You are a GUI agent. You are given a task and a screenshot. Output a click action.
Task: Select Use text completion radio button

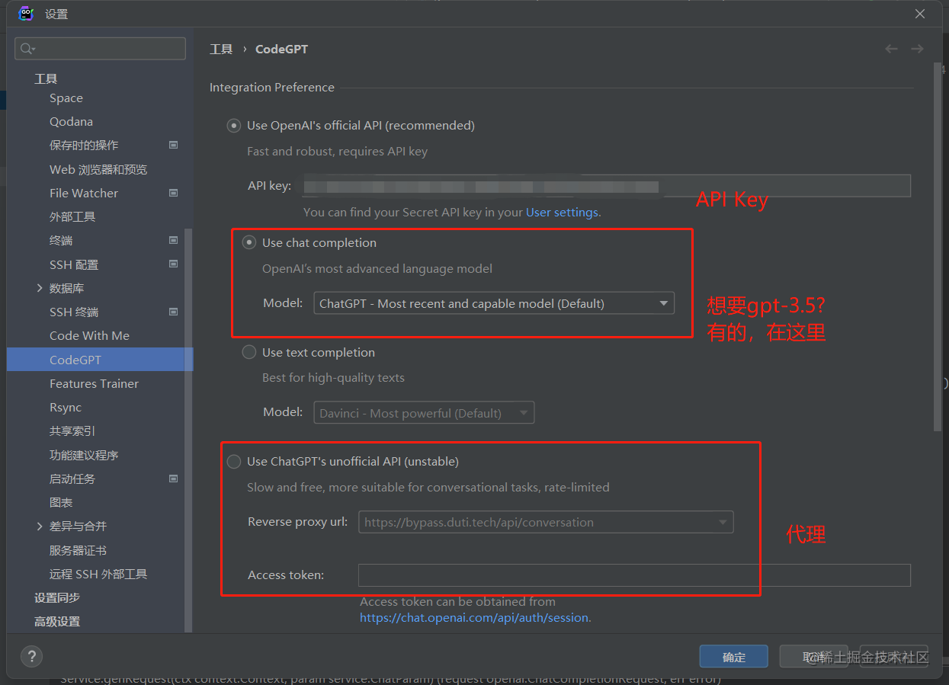[249, 352]
